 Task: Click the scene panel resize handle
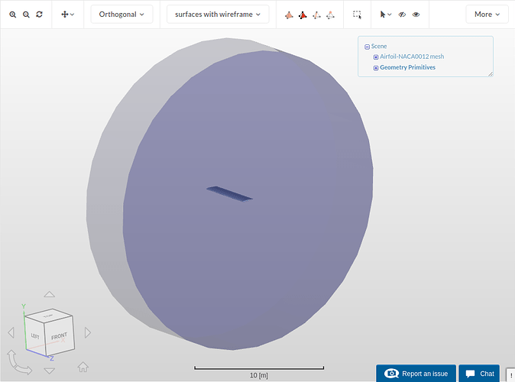pyautogui.click(x=491, y=74)
